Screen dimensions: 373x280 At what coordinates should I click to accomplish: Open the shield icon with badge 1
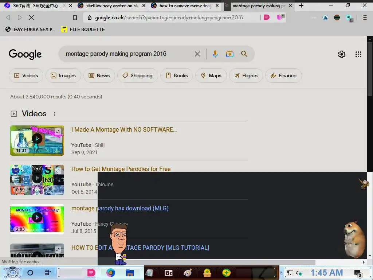point(280,17)
